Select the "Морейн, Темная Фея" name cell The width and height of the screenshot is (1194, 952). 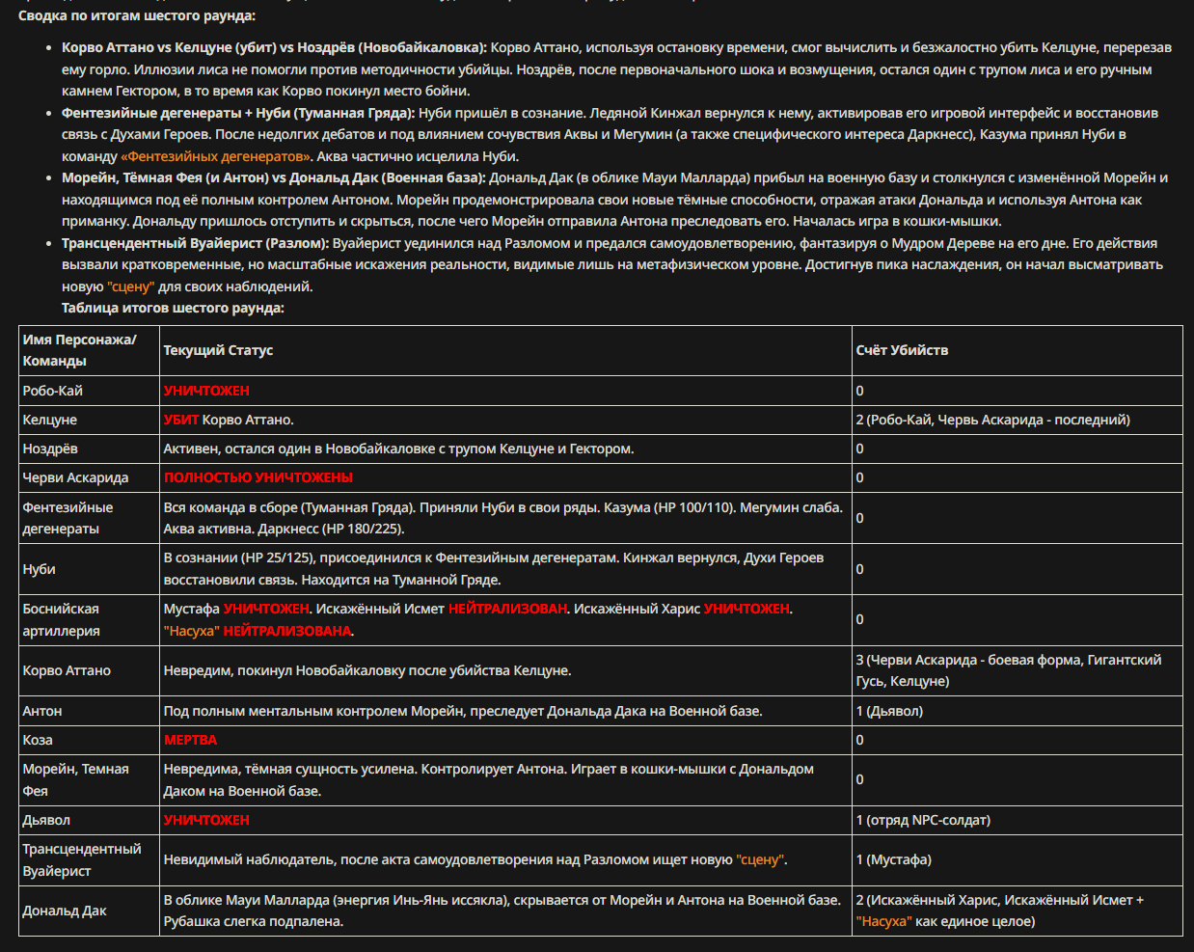(90, 779)
